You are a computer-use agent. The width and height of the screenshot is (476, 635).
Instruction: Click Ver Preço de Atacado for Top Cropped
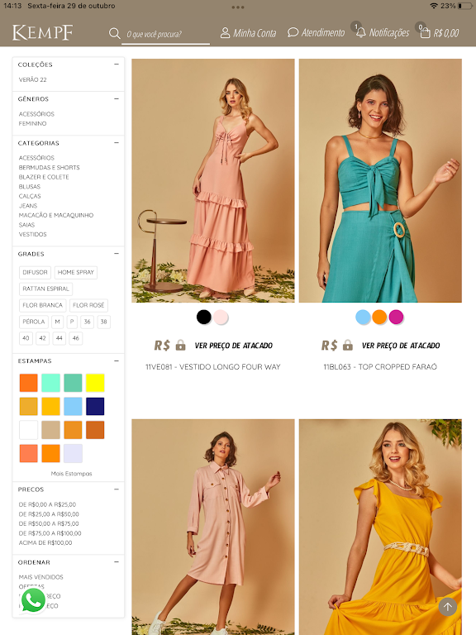pyautogui.click(x=401, y=346)
